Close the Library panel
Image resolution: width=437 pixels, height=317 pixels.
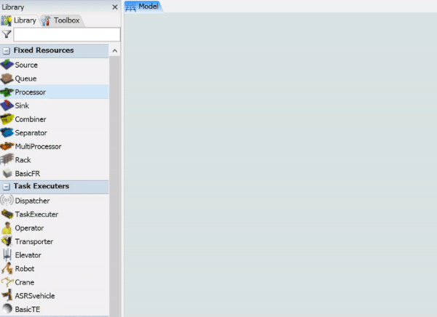[114, 7]
